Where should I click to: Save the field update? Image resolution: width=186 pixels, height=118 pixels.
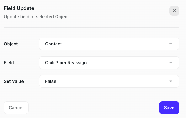click(x=169, y=108)
